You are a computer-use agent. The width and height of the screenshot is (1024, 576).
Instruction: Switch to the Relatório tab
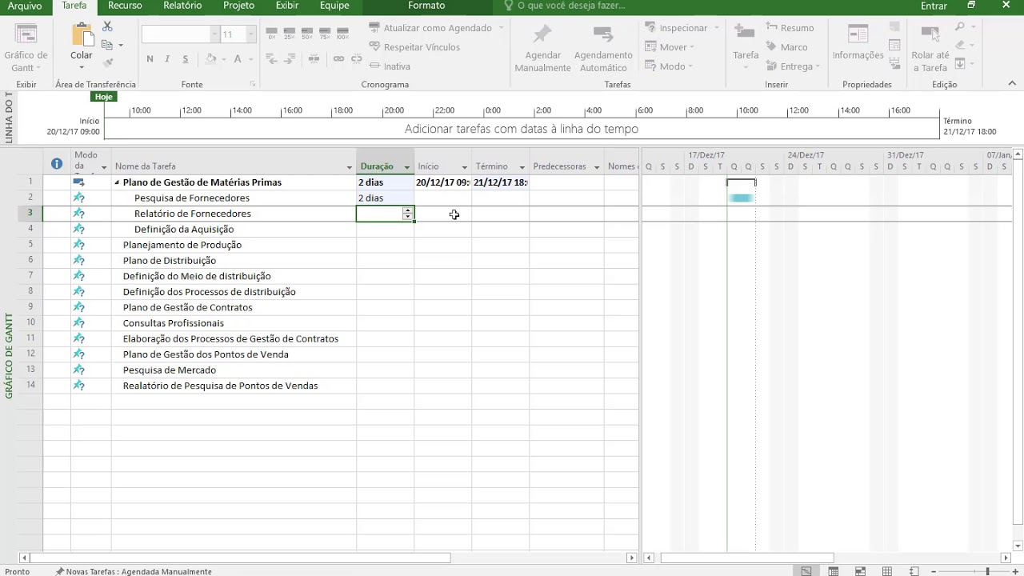tap(182, 6)
